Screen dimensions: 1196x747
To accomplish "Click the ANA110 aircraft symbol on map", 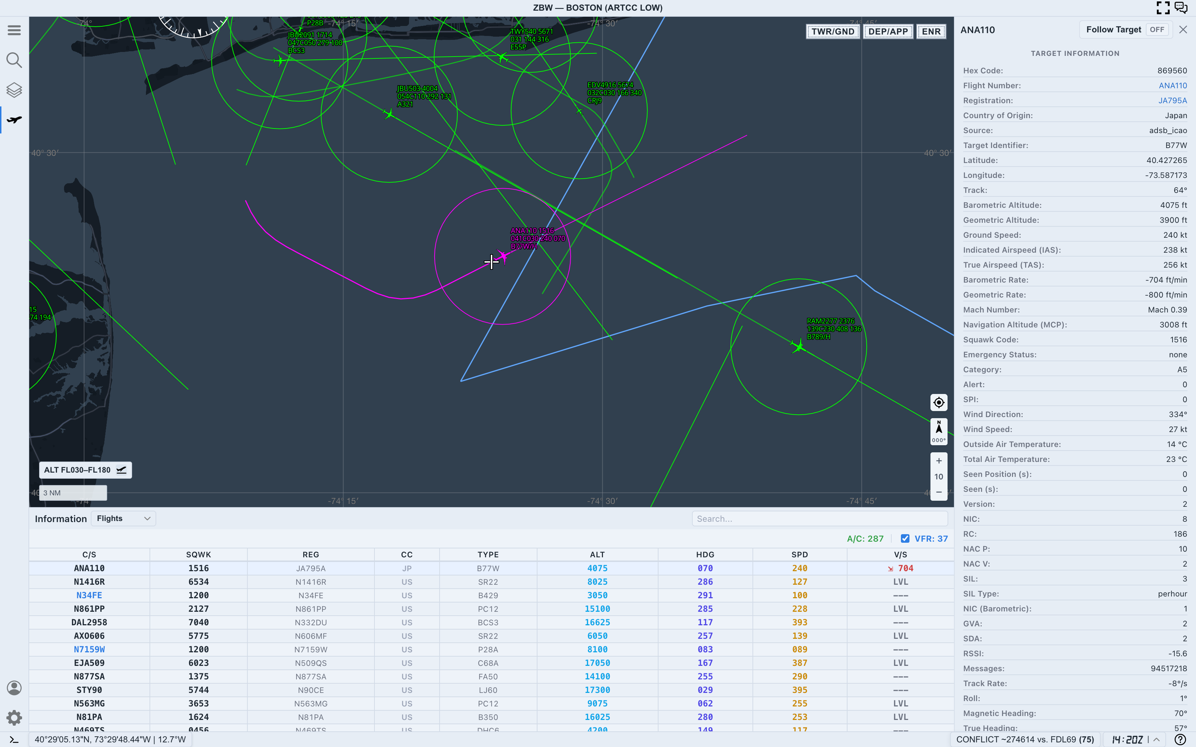I will pyautogui.click(x=503, y=256).
